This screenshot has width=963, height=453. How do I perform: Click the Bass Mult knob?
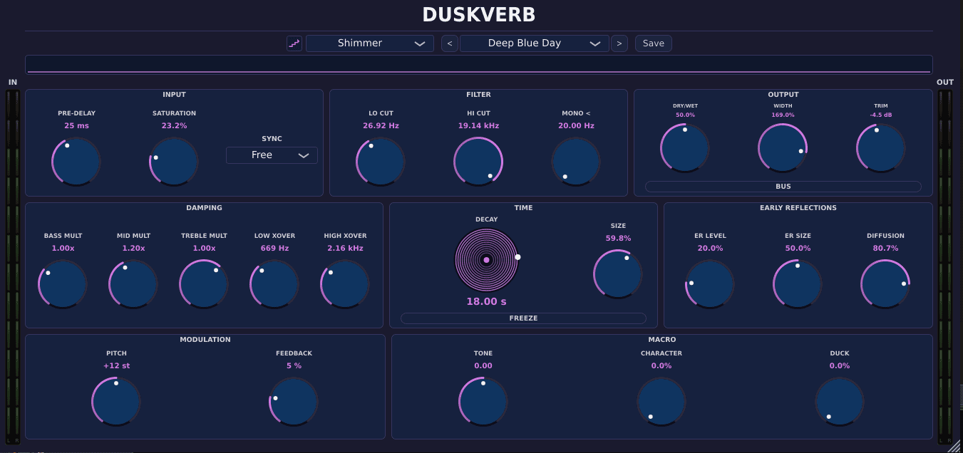pos(63,283)
